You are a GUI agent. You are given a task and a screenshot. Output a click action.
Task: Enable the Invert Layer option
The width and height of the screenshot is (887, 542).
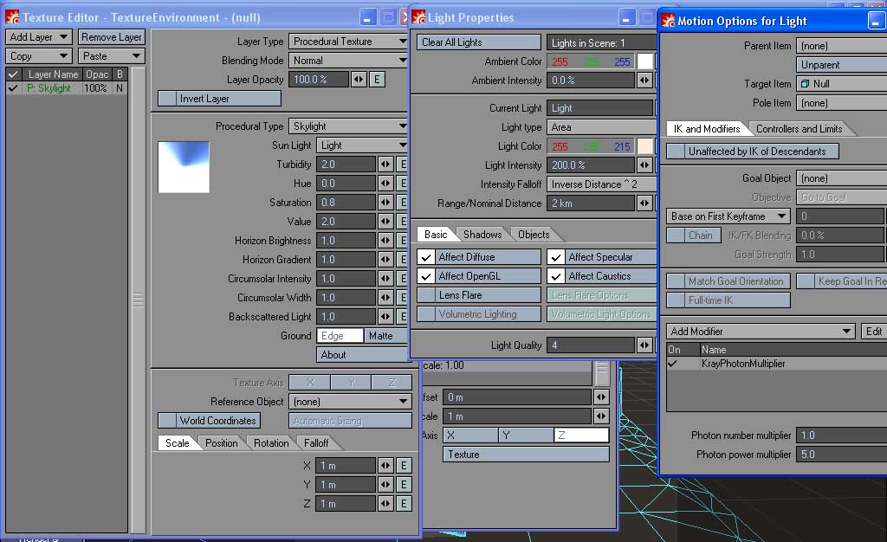point(166,99)
